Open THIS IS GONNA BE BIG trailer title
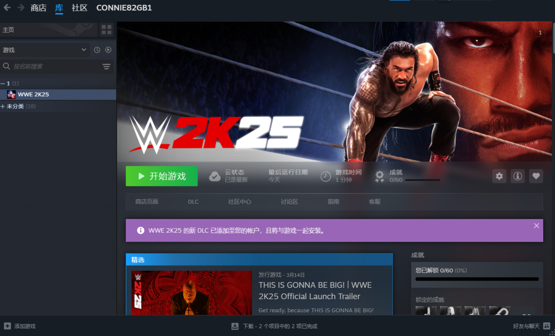The width and height of the screenshot is (555, 336). (x=315, y=291)
